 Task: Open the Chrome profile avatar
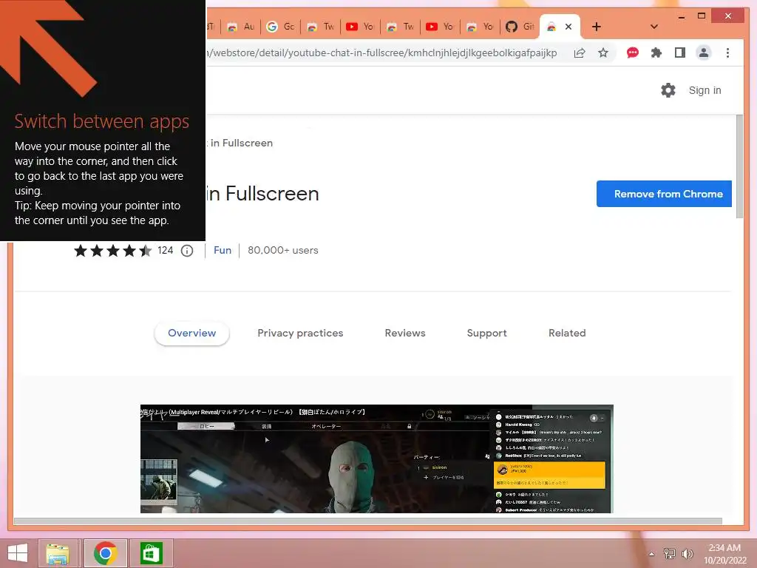[704, 53]
